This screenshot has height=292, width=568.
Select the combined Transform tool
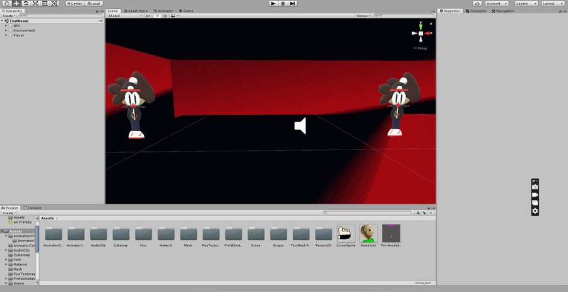coord(54,3)
